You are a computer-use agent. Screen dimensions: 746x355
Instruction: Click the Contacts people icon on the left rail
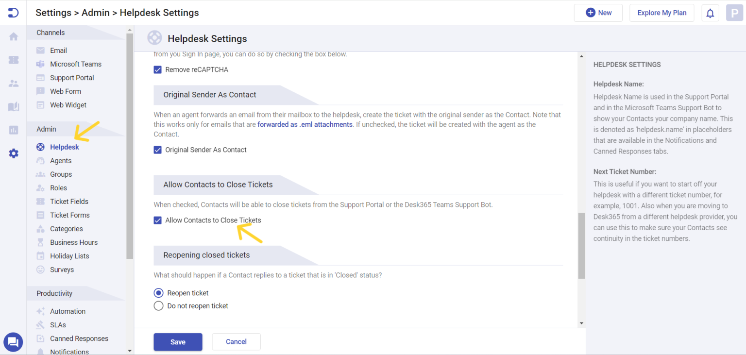pyautogui.click(x=13, y=83)
